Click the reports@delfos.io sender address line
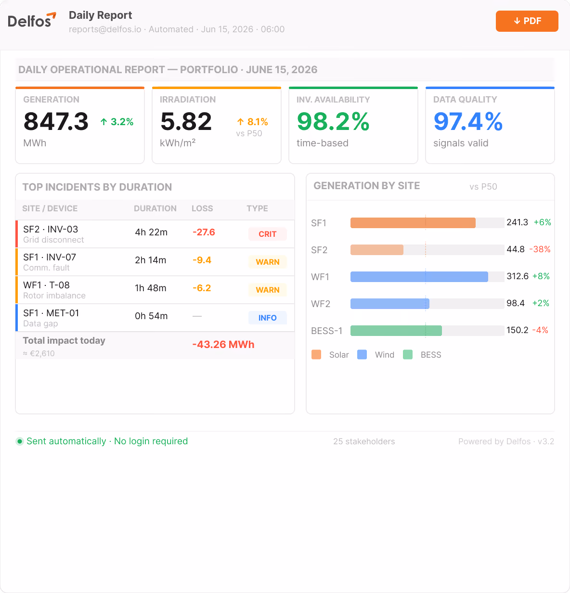Viewport: 570px width, 593px height. pos(177,29)
